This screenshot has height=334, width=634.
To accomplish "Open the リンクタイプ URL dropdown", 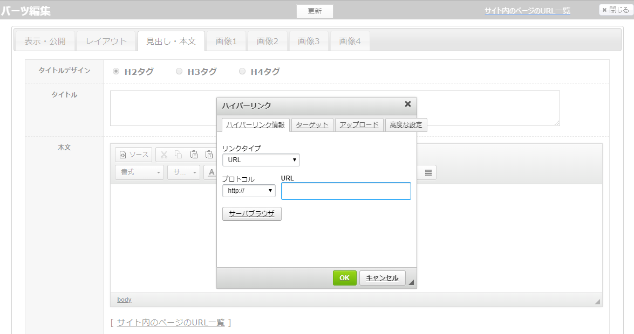I will point(261,160).
